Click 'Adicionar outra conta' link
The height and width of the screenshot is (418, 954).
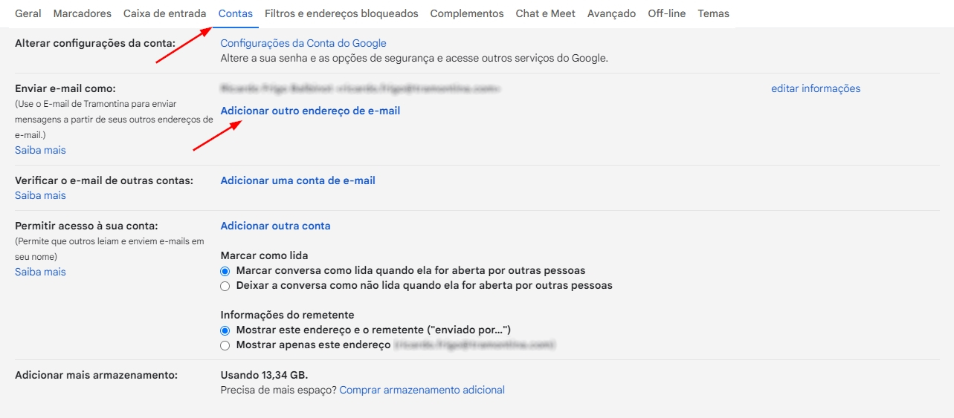(275, 226)
